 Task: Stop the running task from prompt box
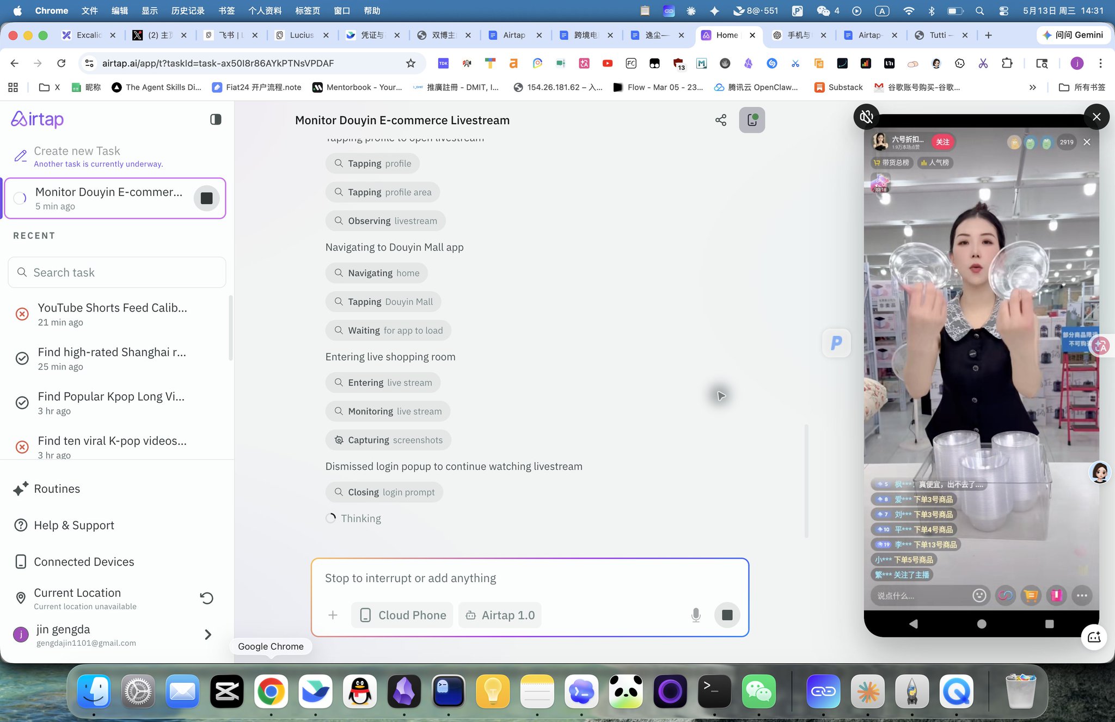point(727,615)
